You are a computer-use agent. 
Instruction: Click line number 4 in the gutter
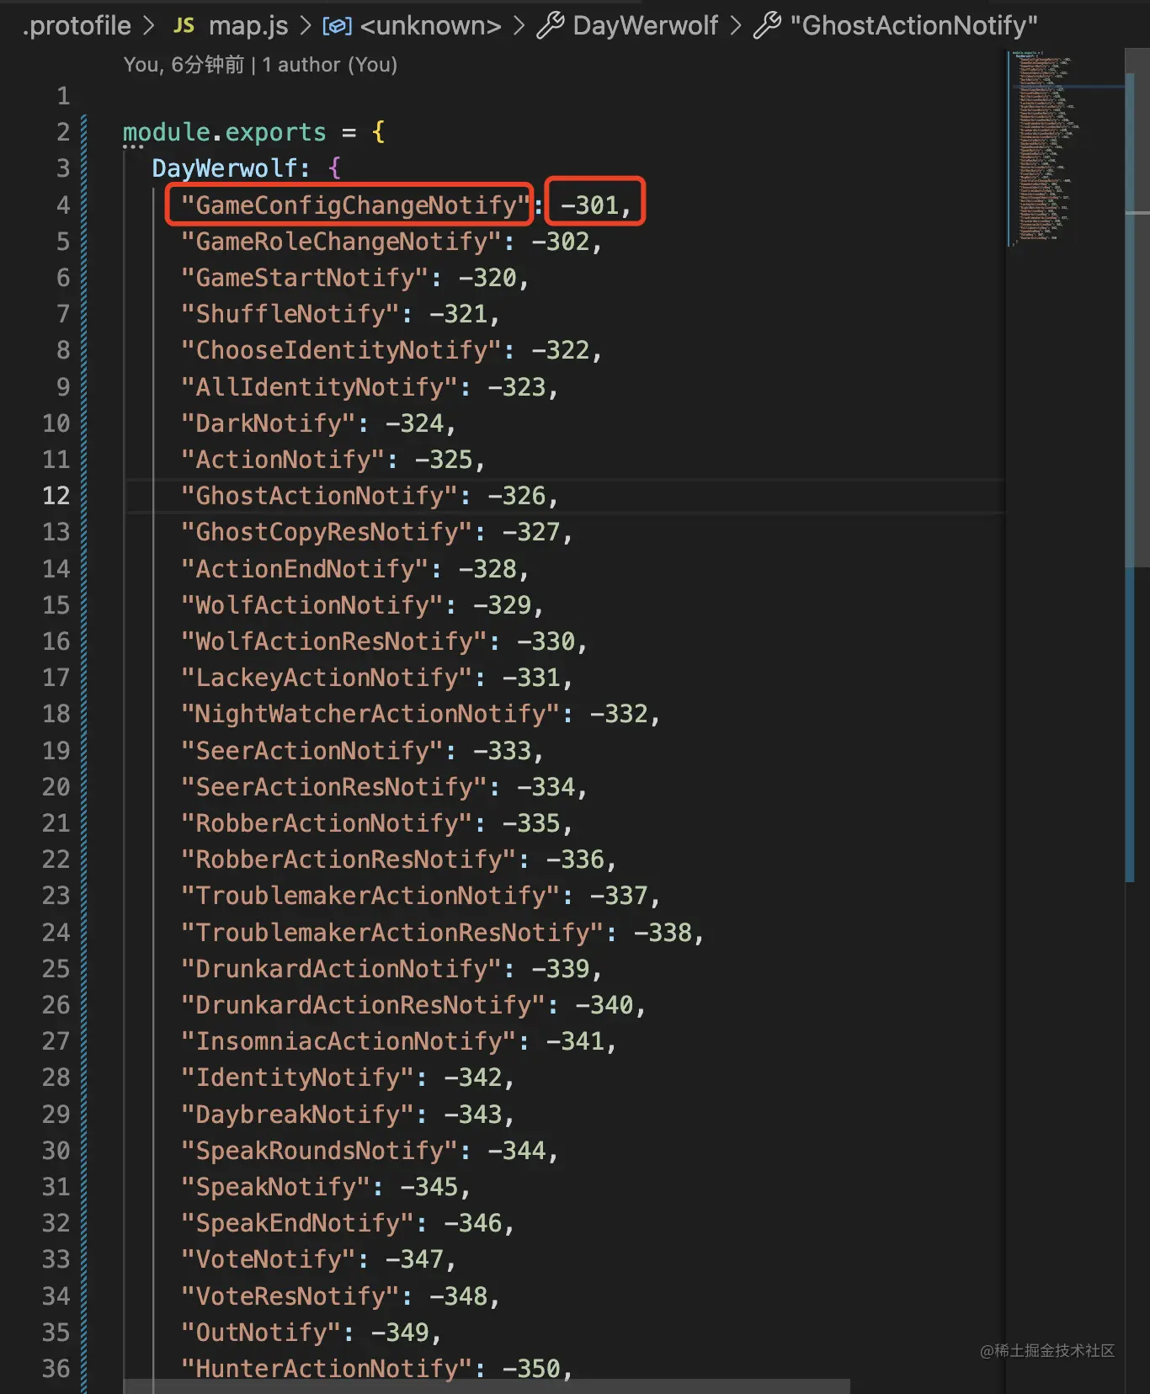coord(63,205)
